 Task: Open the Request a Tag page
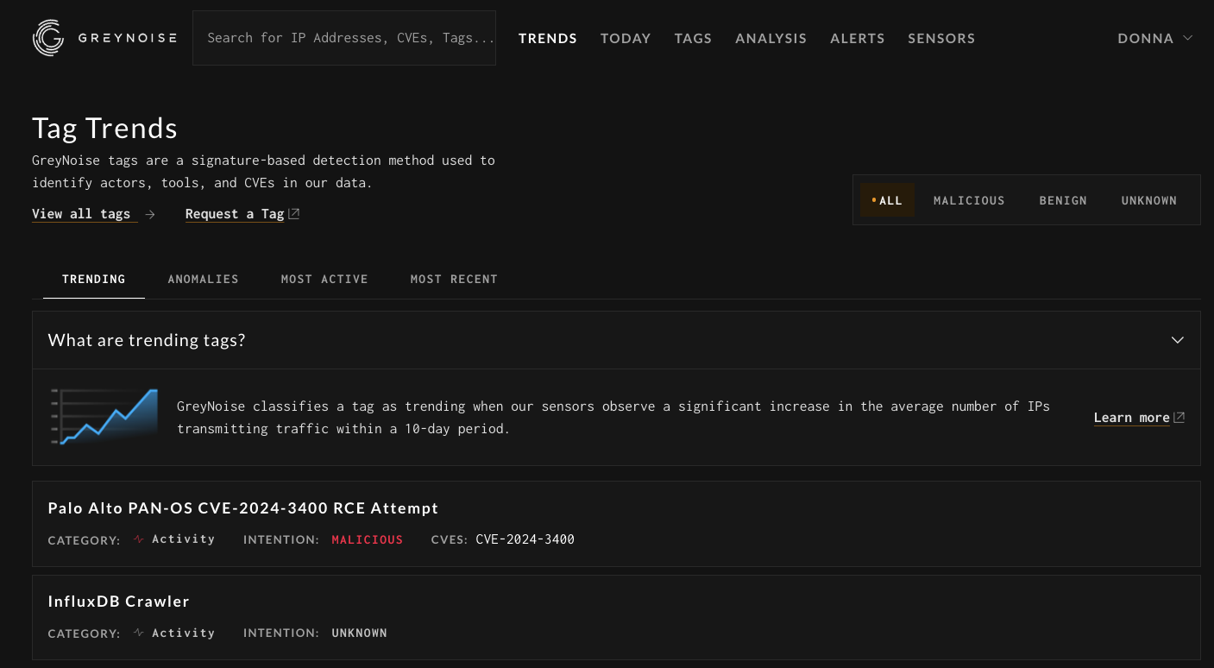coord(235,213)
